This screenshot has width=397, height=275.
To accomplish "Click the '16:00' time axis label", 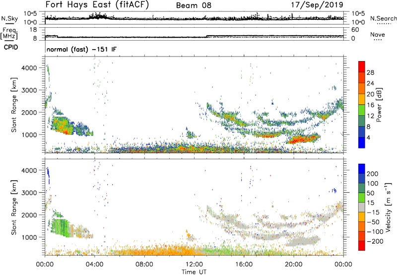I will [x=244, y=264].
